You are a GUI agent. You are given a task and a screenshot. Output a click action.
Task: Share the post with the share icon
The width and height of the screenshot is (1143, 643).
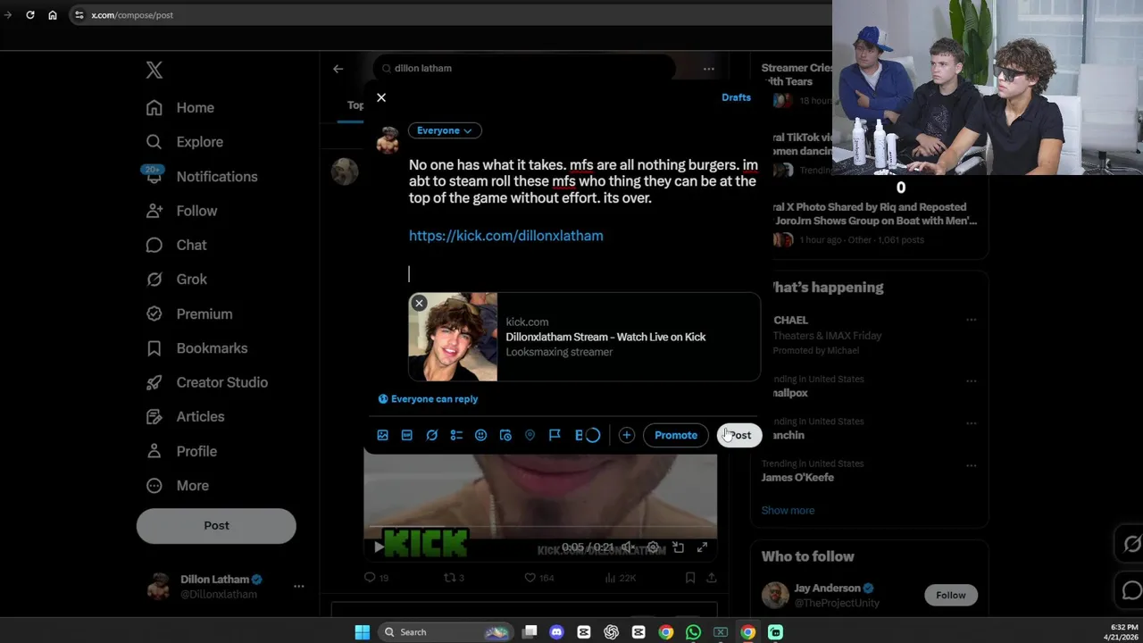[x=711, y=578]
